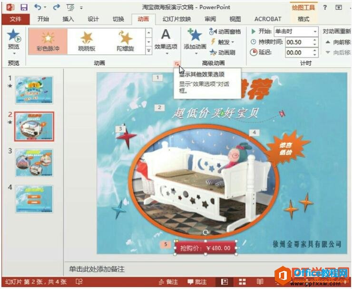Toggle the 批注 comments button in status bar
Viewport: 352px width, 289px height.
pyautogui.click(x=197, y=282)
